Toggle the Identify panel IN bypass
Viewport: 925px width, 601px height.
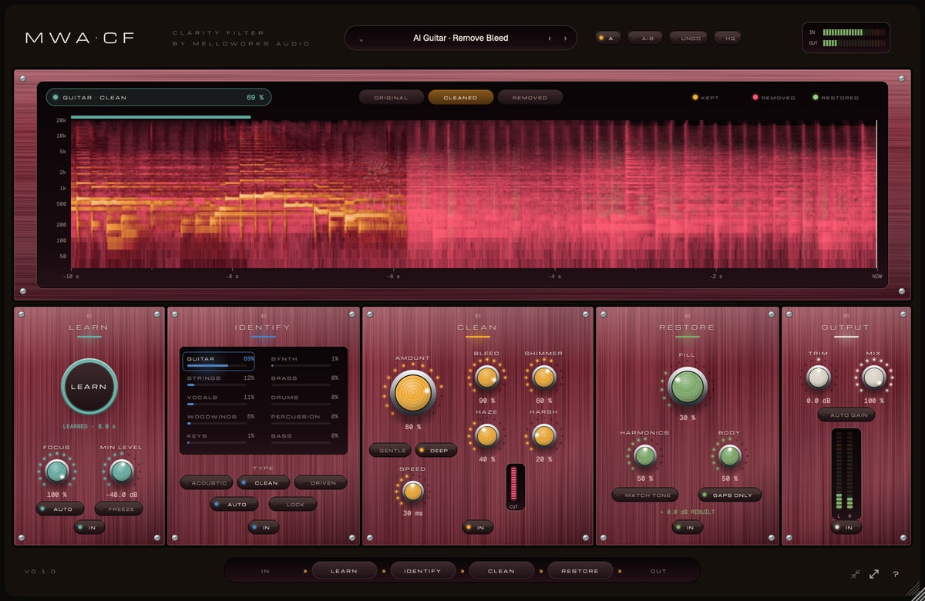click(x=264, y=527)
